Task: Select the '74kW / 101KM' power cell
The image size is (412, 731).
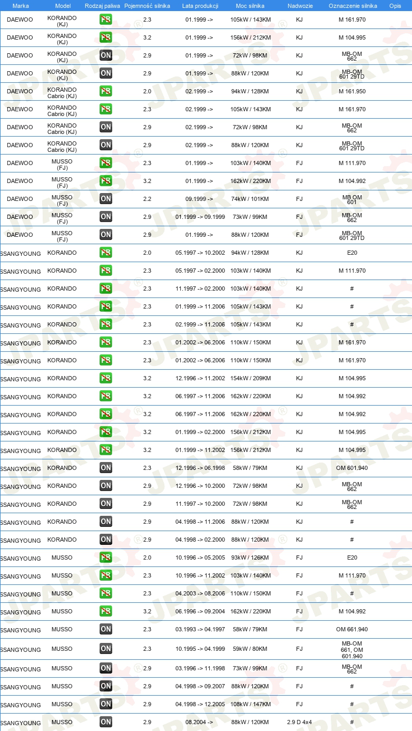Action: 250,199
